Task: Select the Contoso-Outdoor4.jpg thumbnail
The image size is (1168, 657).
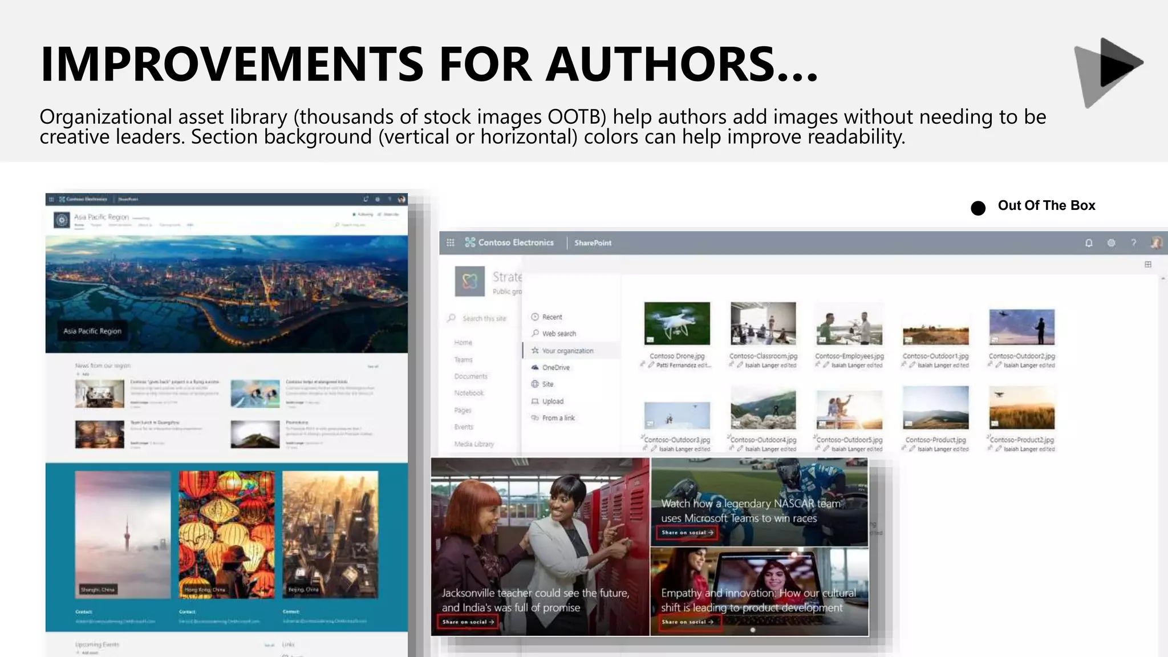Action: click(763, 408)
